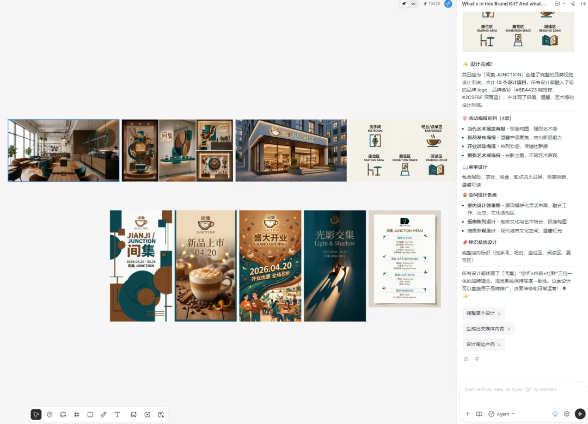The image size is (588, 424).
Task: Activate the pencil drawing tool
Action: (103, 415)
